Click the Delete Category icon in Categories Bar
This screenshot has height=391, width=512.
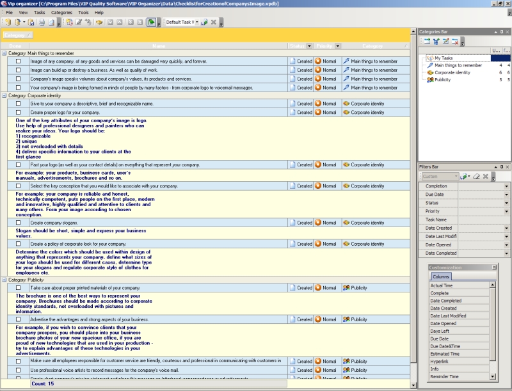pyautogui.click(x=454, y=41)
